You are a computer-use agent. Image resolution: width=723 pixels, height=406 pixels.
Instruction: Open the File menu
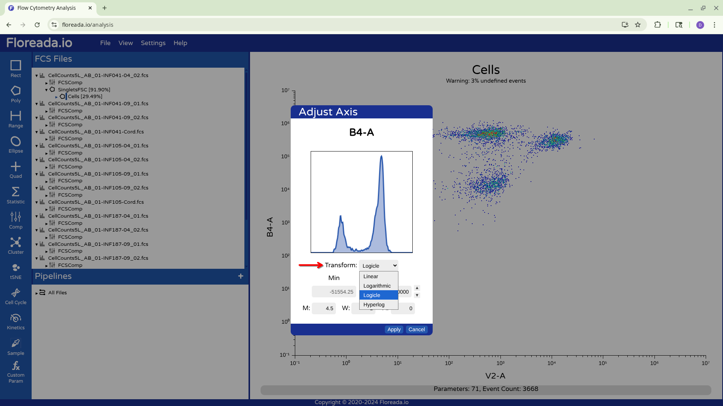point(105,43)
